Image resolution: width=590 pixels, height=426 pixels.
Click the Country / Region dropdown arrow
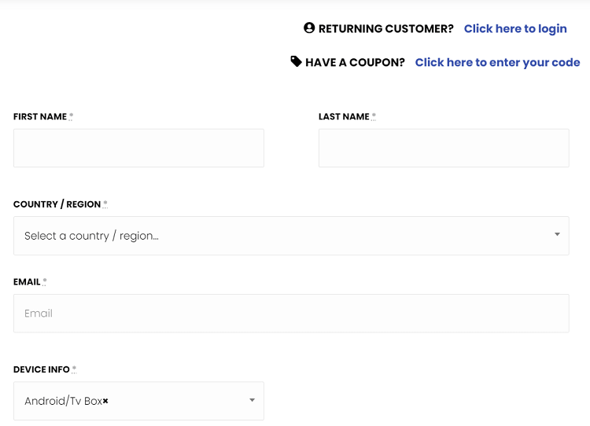point(557,234)
